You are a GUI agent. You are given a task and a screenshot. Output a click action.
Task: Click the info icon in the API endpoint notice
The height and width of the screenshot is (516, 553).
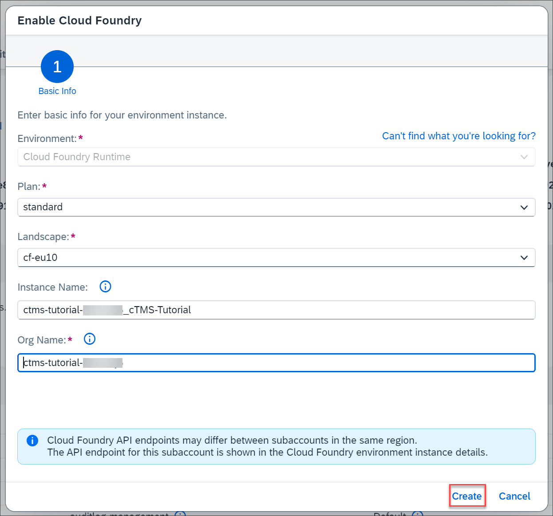pyautogui.click(x=32, y=441)
